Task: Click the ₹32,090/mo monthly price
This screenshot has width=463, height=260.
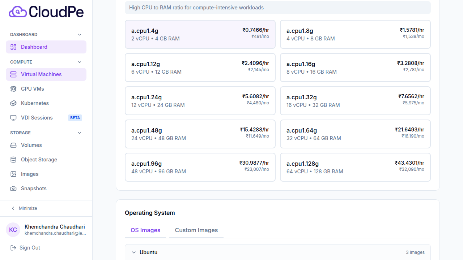Action: 412,169
